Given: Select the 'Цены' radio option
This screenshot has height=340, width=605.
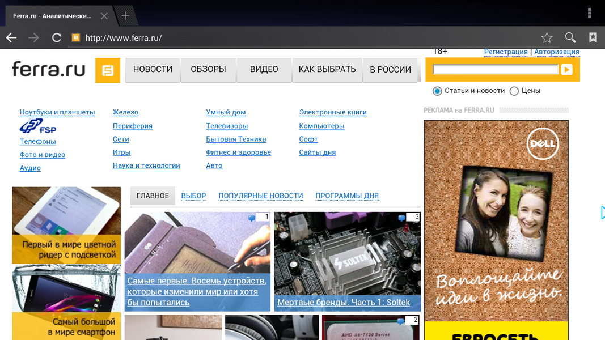Looking at the screenshot, I should (x=514, y=91).
